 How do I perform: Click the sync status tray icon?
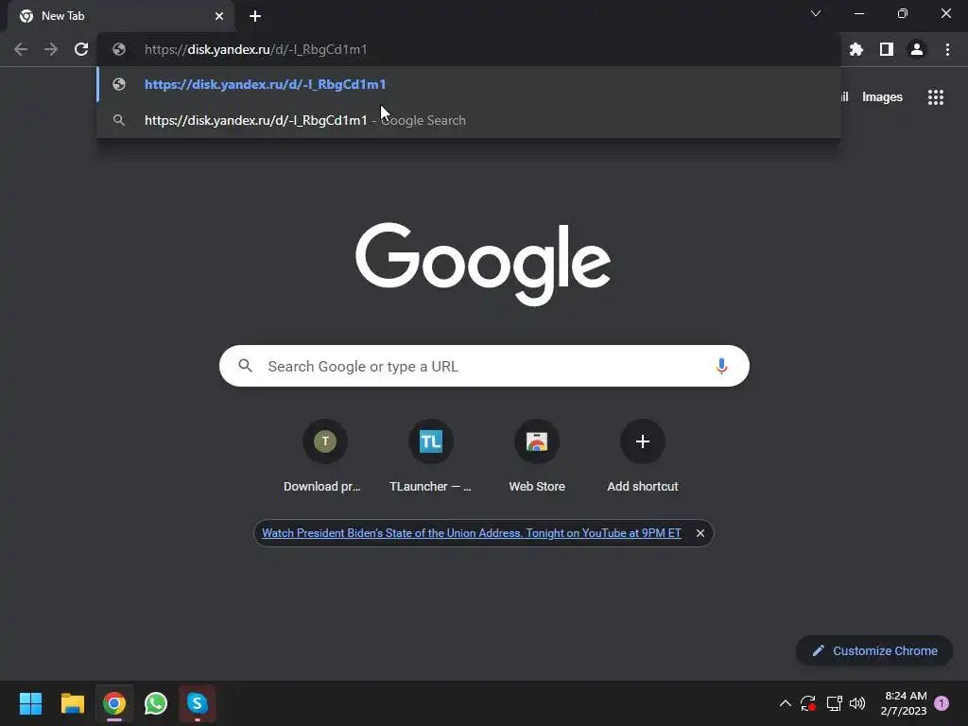click(808, 703)
